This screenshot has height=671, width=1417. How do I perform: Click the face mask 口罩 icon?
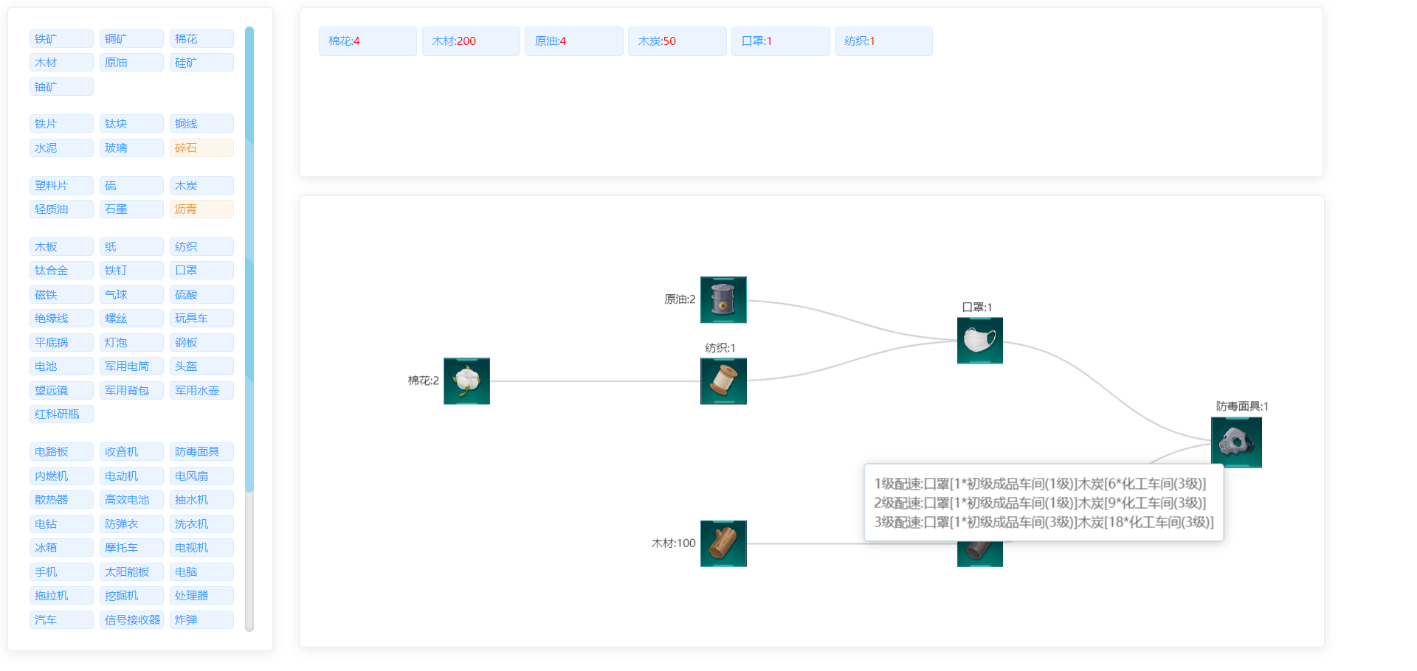coord(980,341)
